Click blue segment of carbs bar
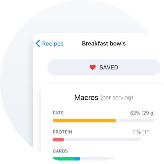The image size is (164, 164). 78,159
